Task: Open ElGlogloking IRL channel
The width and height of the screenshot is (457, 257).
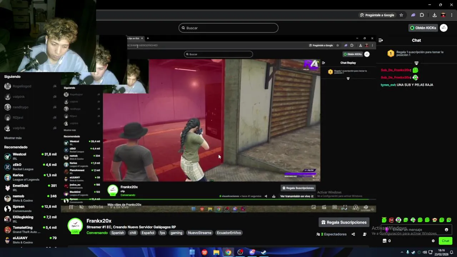Action: click(30, 219)
